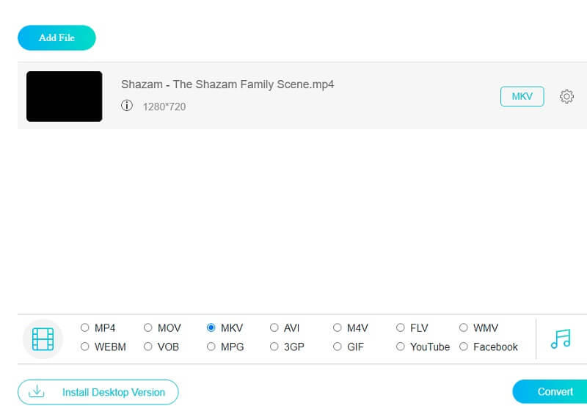This screenshot has width=587, height=406.
Task: Choose the MOV output format
Action: coord(148,328)
